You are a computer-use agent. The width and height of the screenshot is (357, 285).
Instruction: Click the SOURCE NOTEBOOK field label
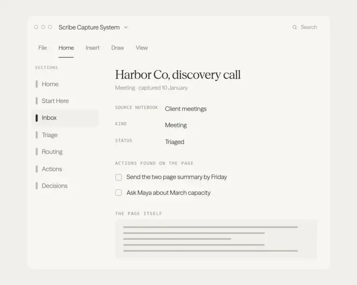136,108
